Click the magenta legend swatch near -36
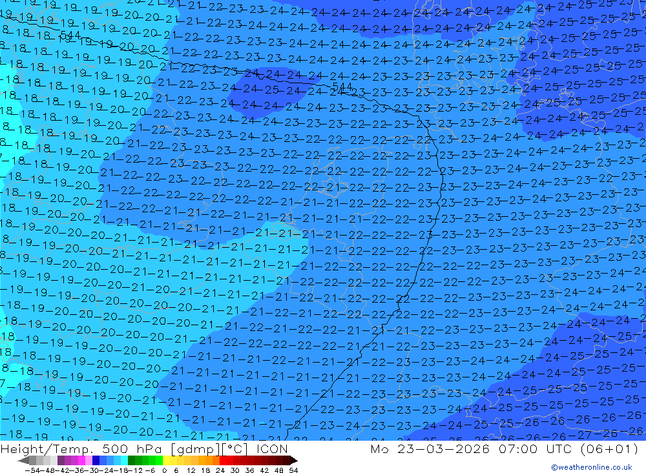Viewport: 646px width, 473px height. point(81,460)
